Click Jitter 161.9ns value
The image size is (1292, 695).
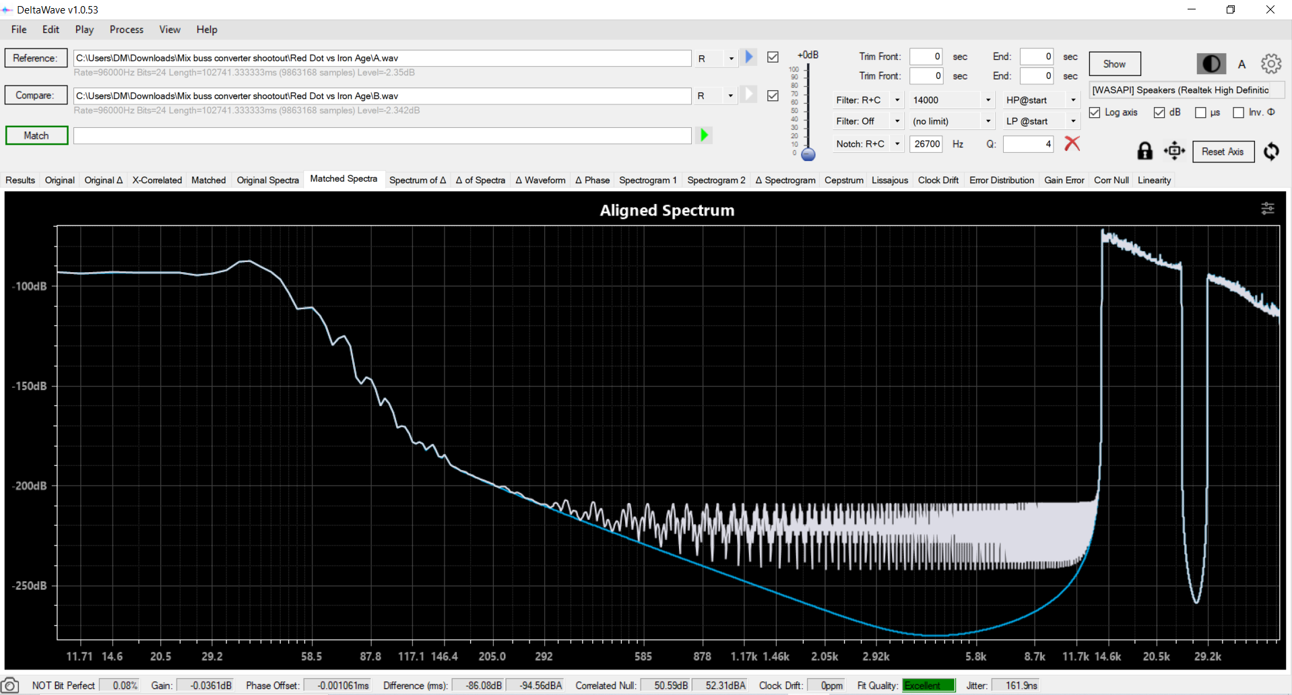1016,685
